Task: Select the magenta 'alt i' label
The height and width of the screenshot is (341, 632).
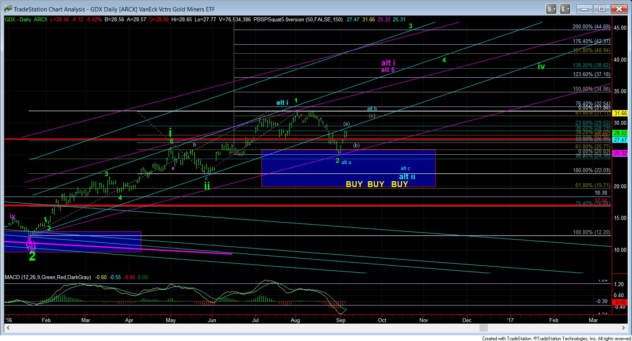Action: (x=388, y=63)
